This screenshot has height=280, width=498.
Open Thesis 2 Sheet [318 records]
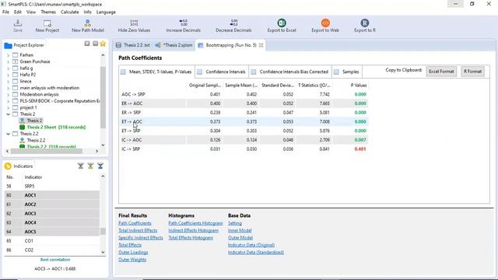pos(56,128)
